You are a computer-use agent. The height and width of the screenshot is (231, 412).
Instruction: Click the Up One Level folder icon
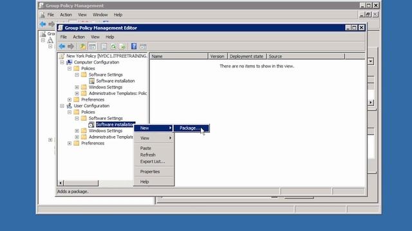click(83, 47)
